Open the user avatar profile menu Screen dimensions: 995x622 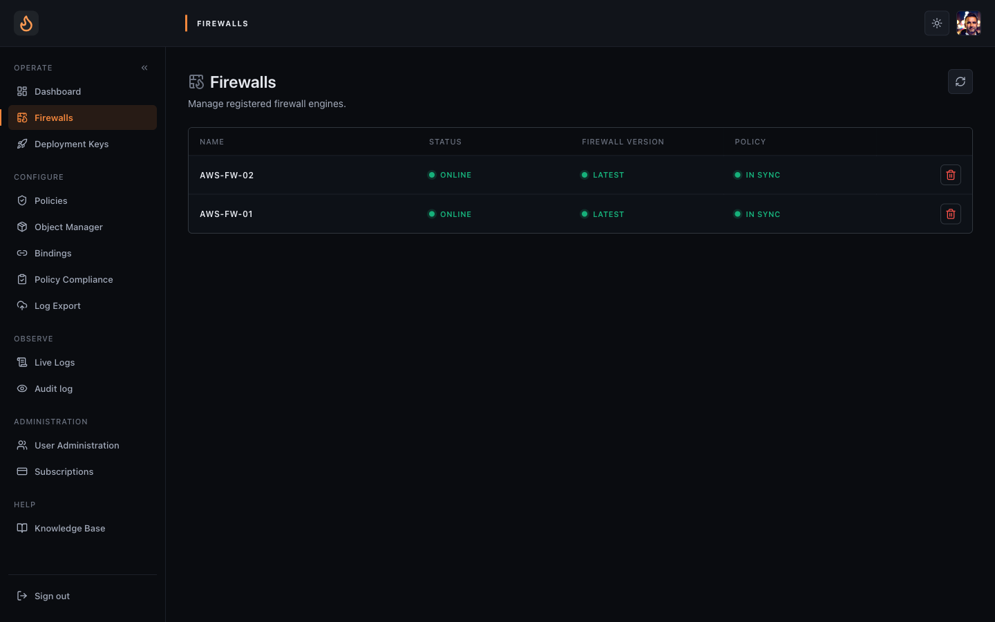pyautogui.click(x=969, y=23)
